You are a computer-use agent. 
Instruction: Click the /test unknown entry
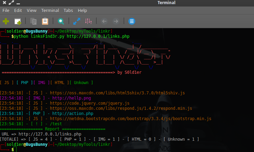(x=56, y=124)
